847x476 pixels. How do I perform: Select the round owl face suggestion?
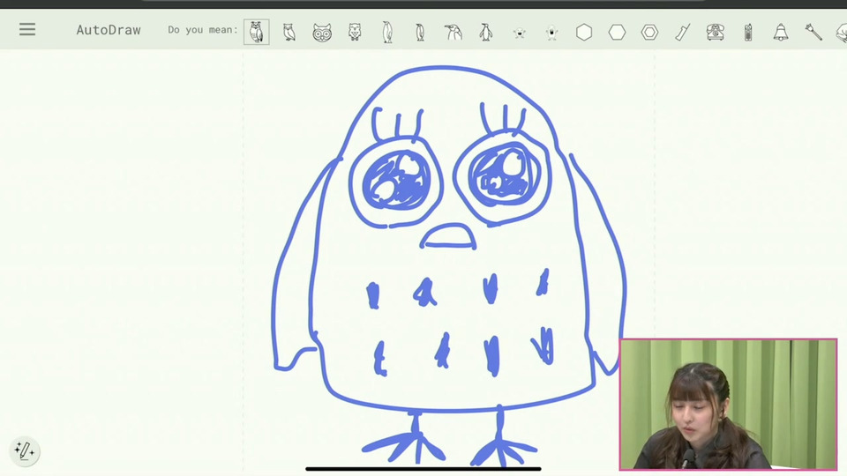pyautogui.click(x=322, y=33)
